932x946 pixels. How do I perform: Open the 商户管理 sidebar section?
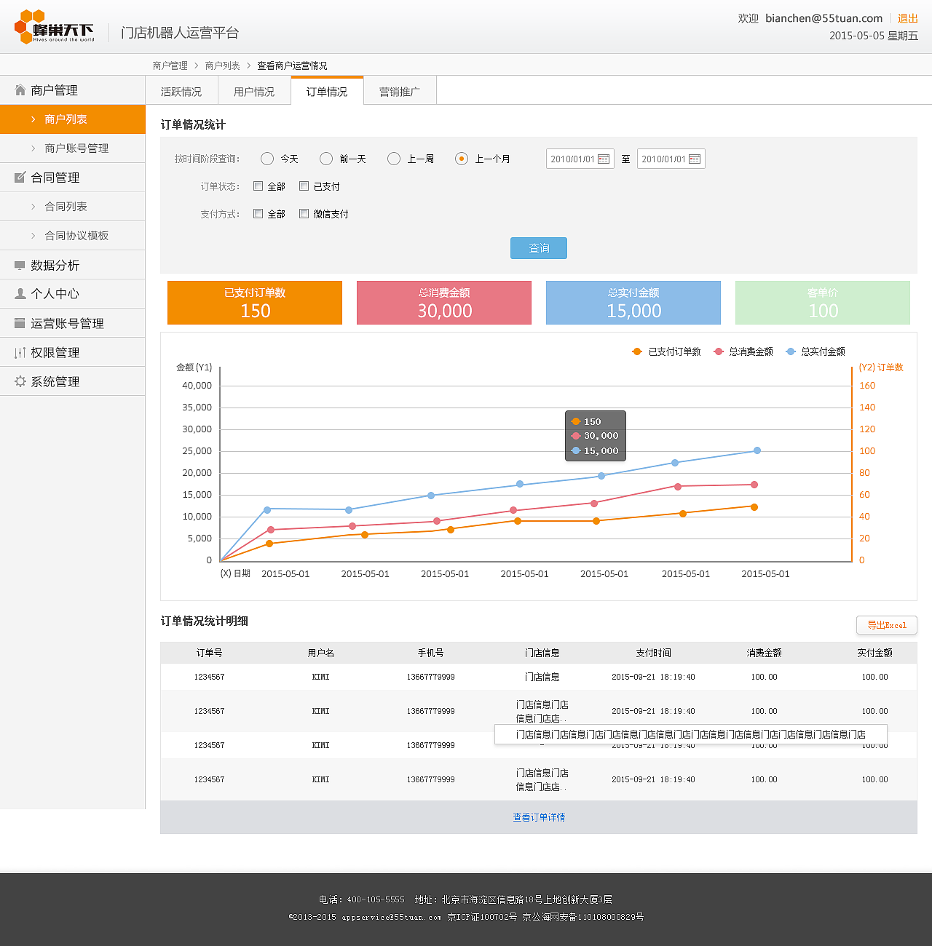73,90
